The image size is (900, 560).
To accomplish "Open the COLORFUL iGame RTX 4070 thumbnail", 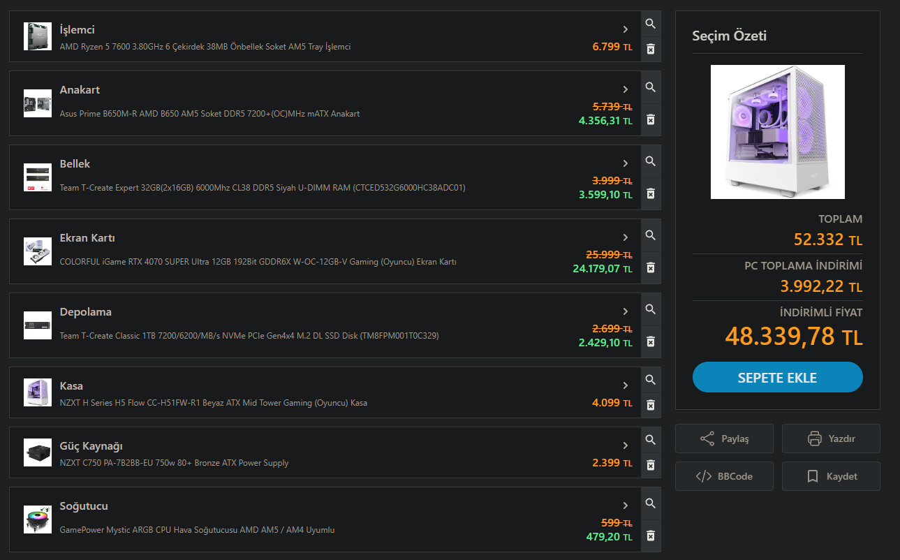I will [38, 251].
